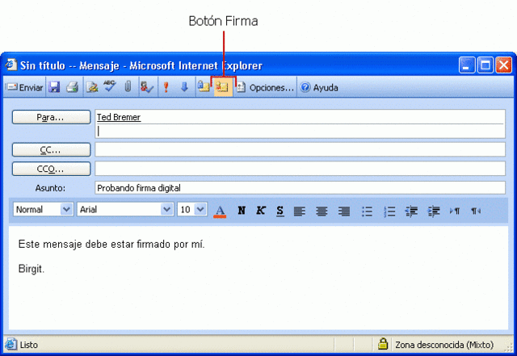The height and width of the screenshot is (356, 517).
Task: Click the CCO... button
Action: (x=51, y=169)
